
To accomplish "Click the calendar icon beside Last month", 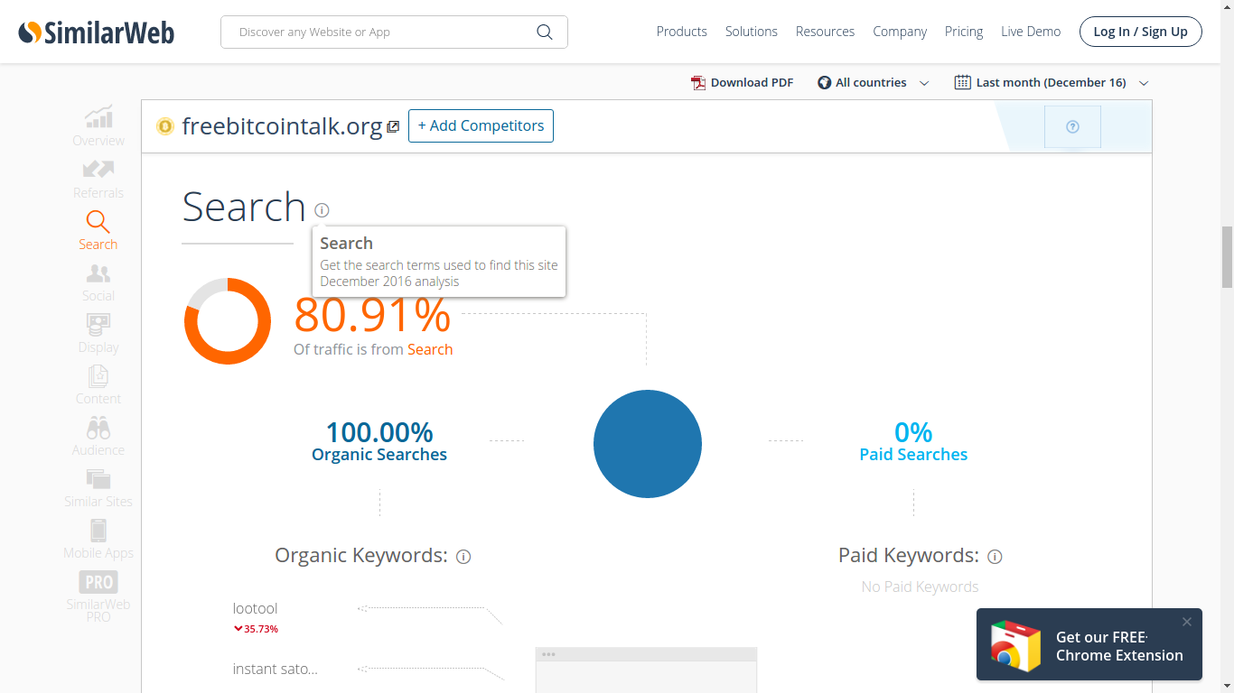I will pyautogui.click(x=963, y=82).
